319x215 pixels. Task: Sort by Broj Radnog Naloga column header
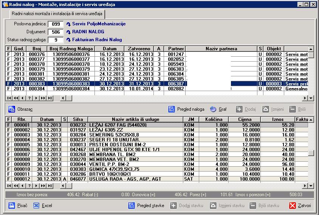pos(71,49)
